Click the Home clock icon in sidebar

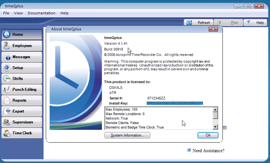click(6, 34)
